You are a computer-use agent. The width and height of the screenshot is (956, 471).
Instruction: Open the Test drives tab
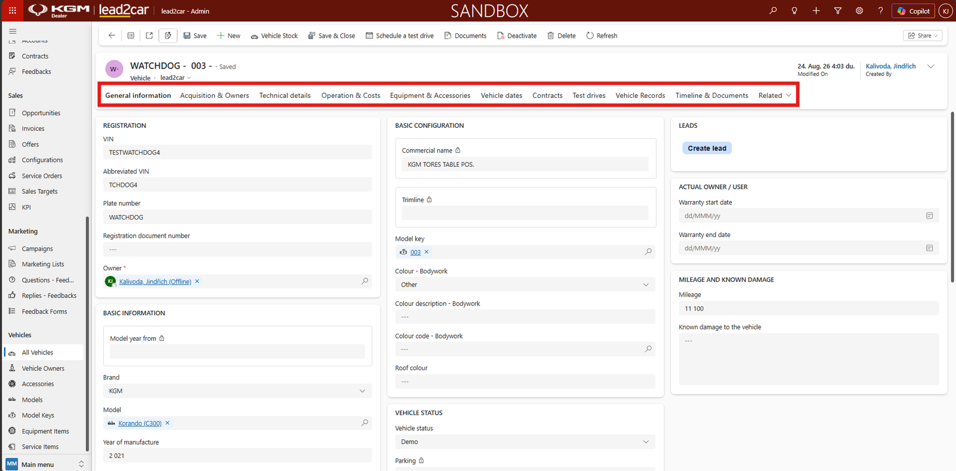[589, 96]
